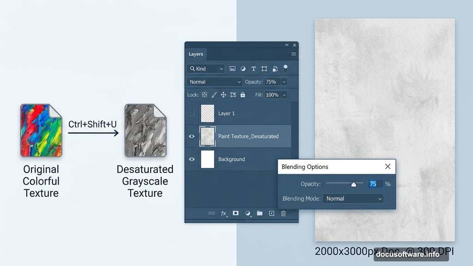Enable lock transparent pixels

coord(204,95)
